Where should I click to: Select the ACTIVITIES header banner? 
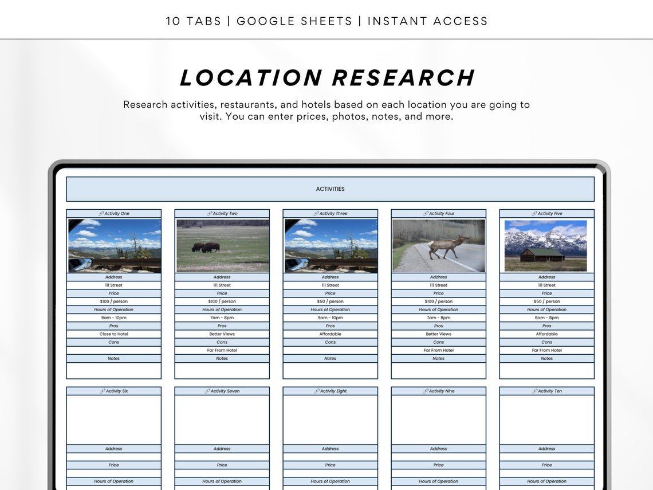tap(331, 189)
